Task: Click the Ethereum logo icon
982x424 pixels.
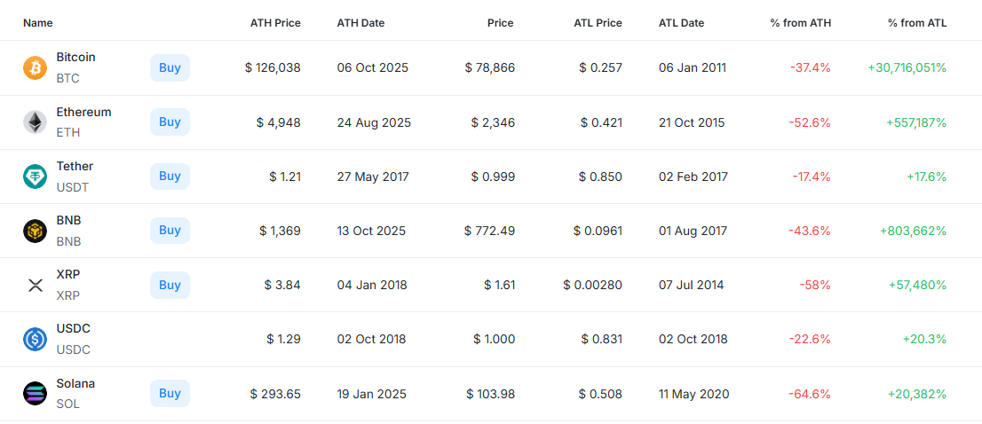Action: coord(35,122)
